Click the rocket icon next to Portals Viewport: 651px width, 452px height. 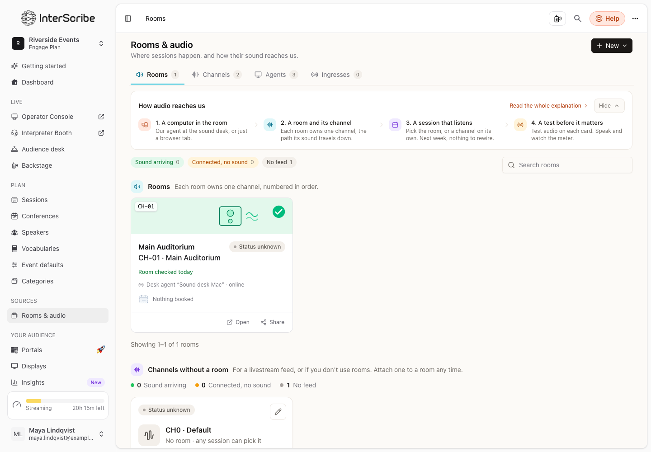tap(101, 350)
